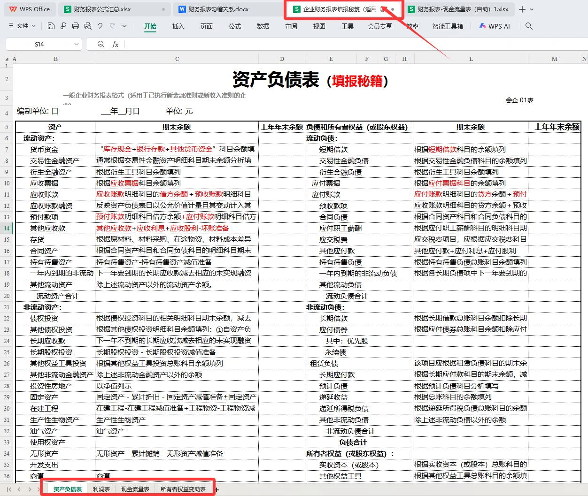Open the 智能工具箱 ribbon tab
This screenshot has height=496, width=588.
448,26
